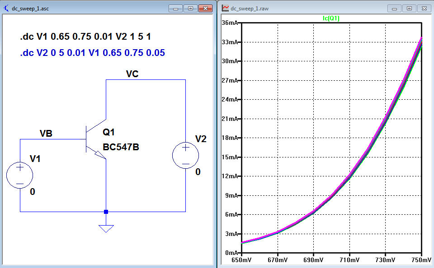Click the dc_sweep_1.asc title bar
This screenshot has height=268, width=434.
(108, 8)
